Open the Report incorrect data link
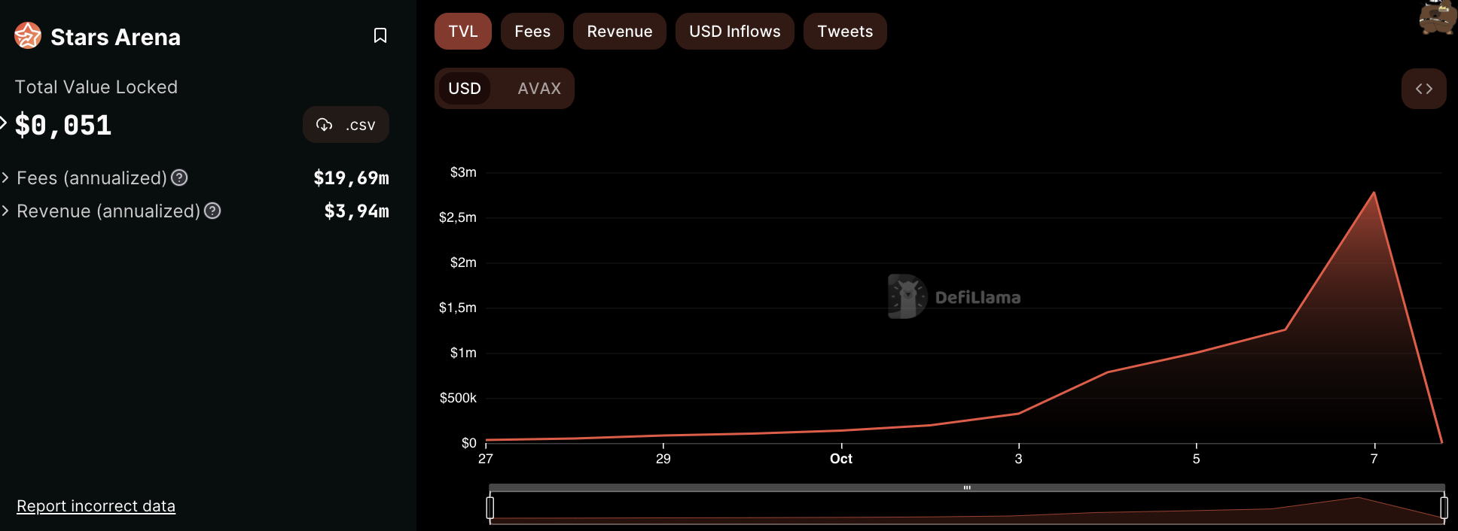The width and height of the screenshot is (1458, 531). (x=96, y=506)
